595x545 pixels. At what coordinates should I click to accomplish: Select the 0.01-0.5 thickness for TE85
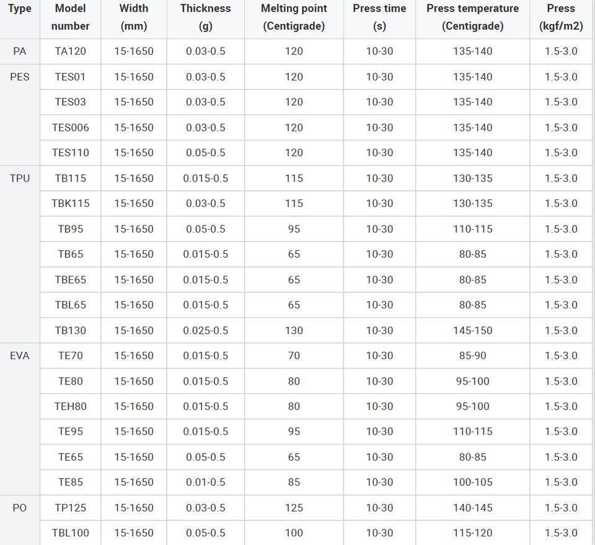[x=205, y=482]
